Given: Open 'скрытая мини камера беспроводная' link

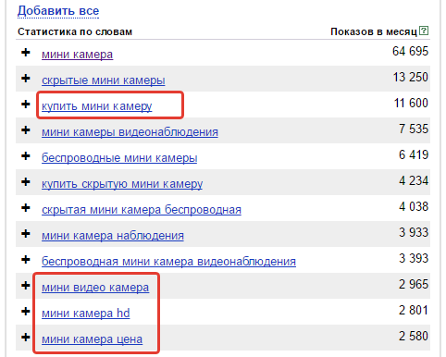Looking at the screenshot, I should pos(142,210).
